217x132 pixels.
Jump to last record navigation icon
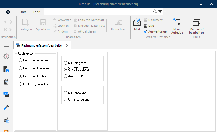click(x=11, y=30)
